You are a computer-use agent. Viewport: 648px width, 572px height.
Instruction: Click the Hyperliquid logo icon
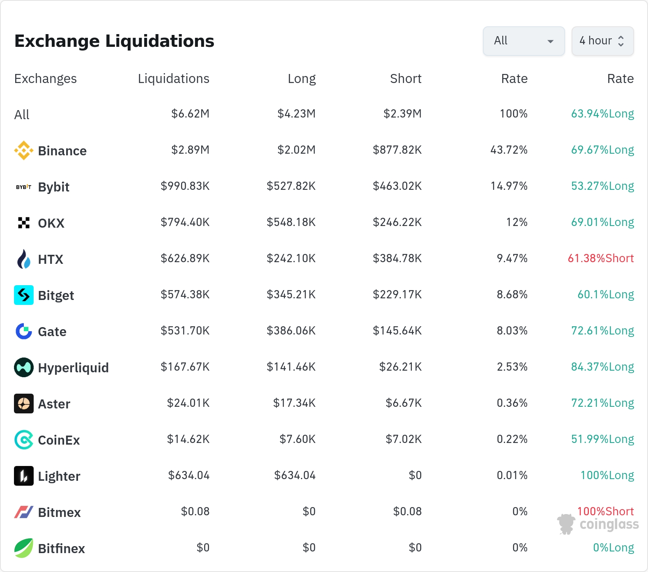click(24, 367)
